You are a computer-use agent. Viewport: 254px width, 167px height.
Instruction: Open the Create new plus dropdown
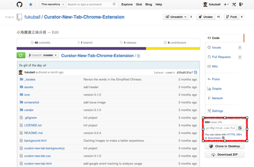226,4
